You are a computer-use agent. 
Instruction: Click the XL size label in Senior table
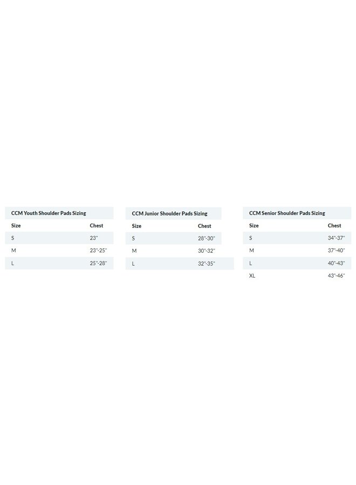[252, 275]
